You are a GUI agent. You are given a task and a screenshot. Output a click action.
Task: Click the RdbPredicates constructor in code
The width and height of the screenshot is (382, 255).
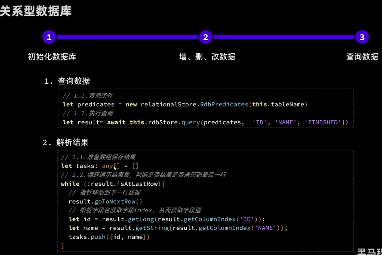(x=224, y=104)
